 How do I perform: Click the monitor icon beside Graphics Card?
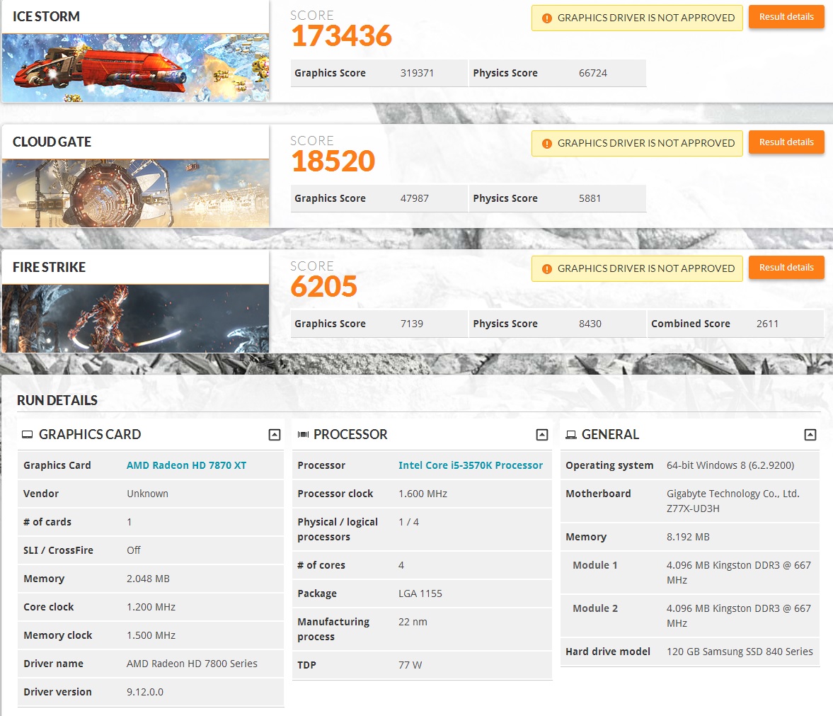pyautogui.click(x=27, y=435)
